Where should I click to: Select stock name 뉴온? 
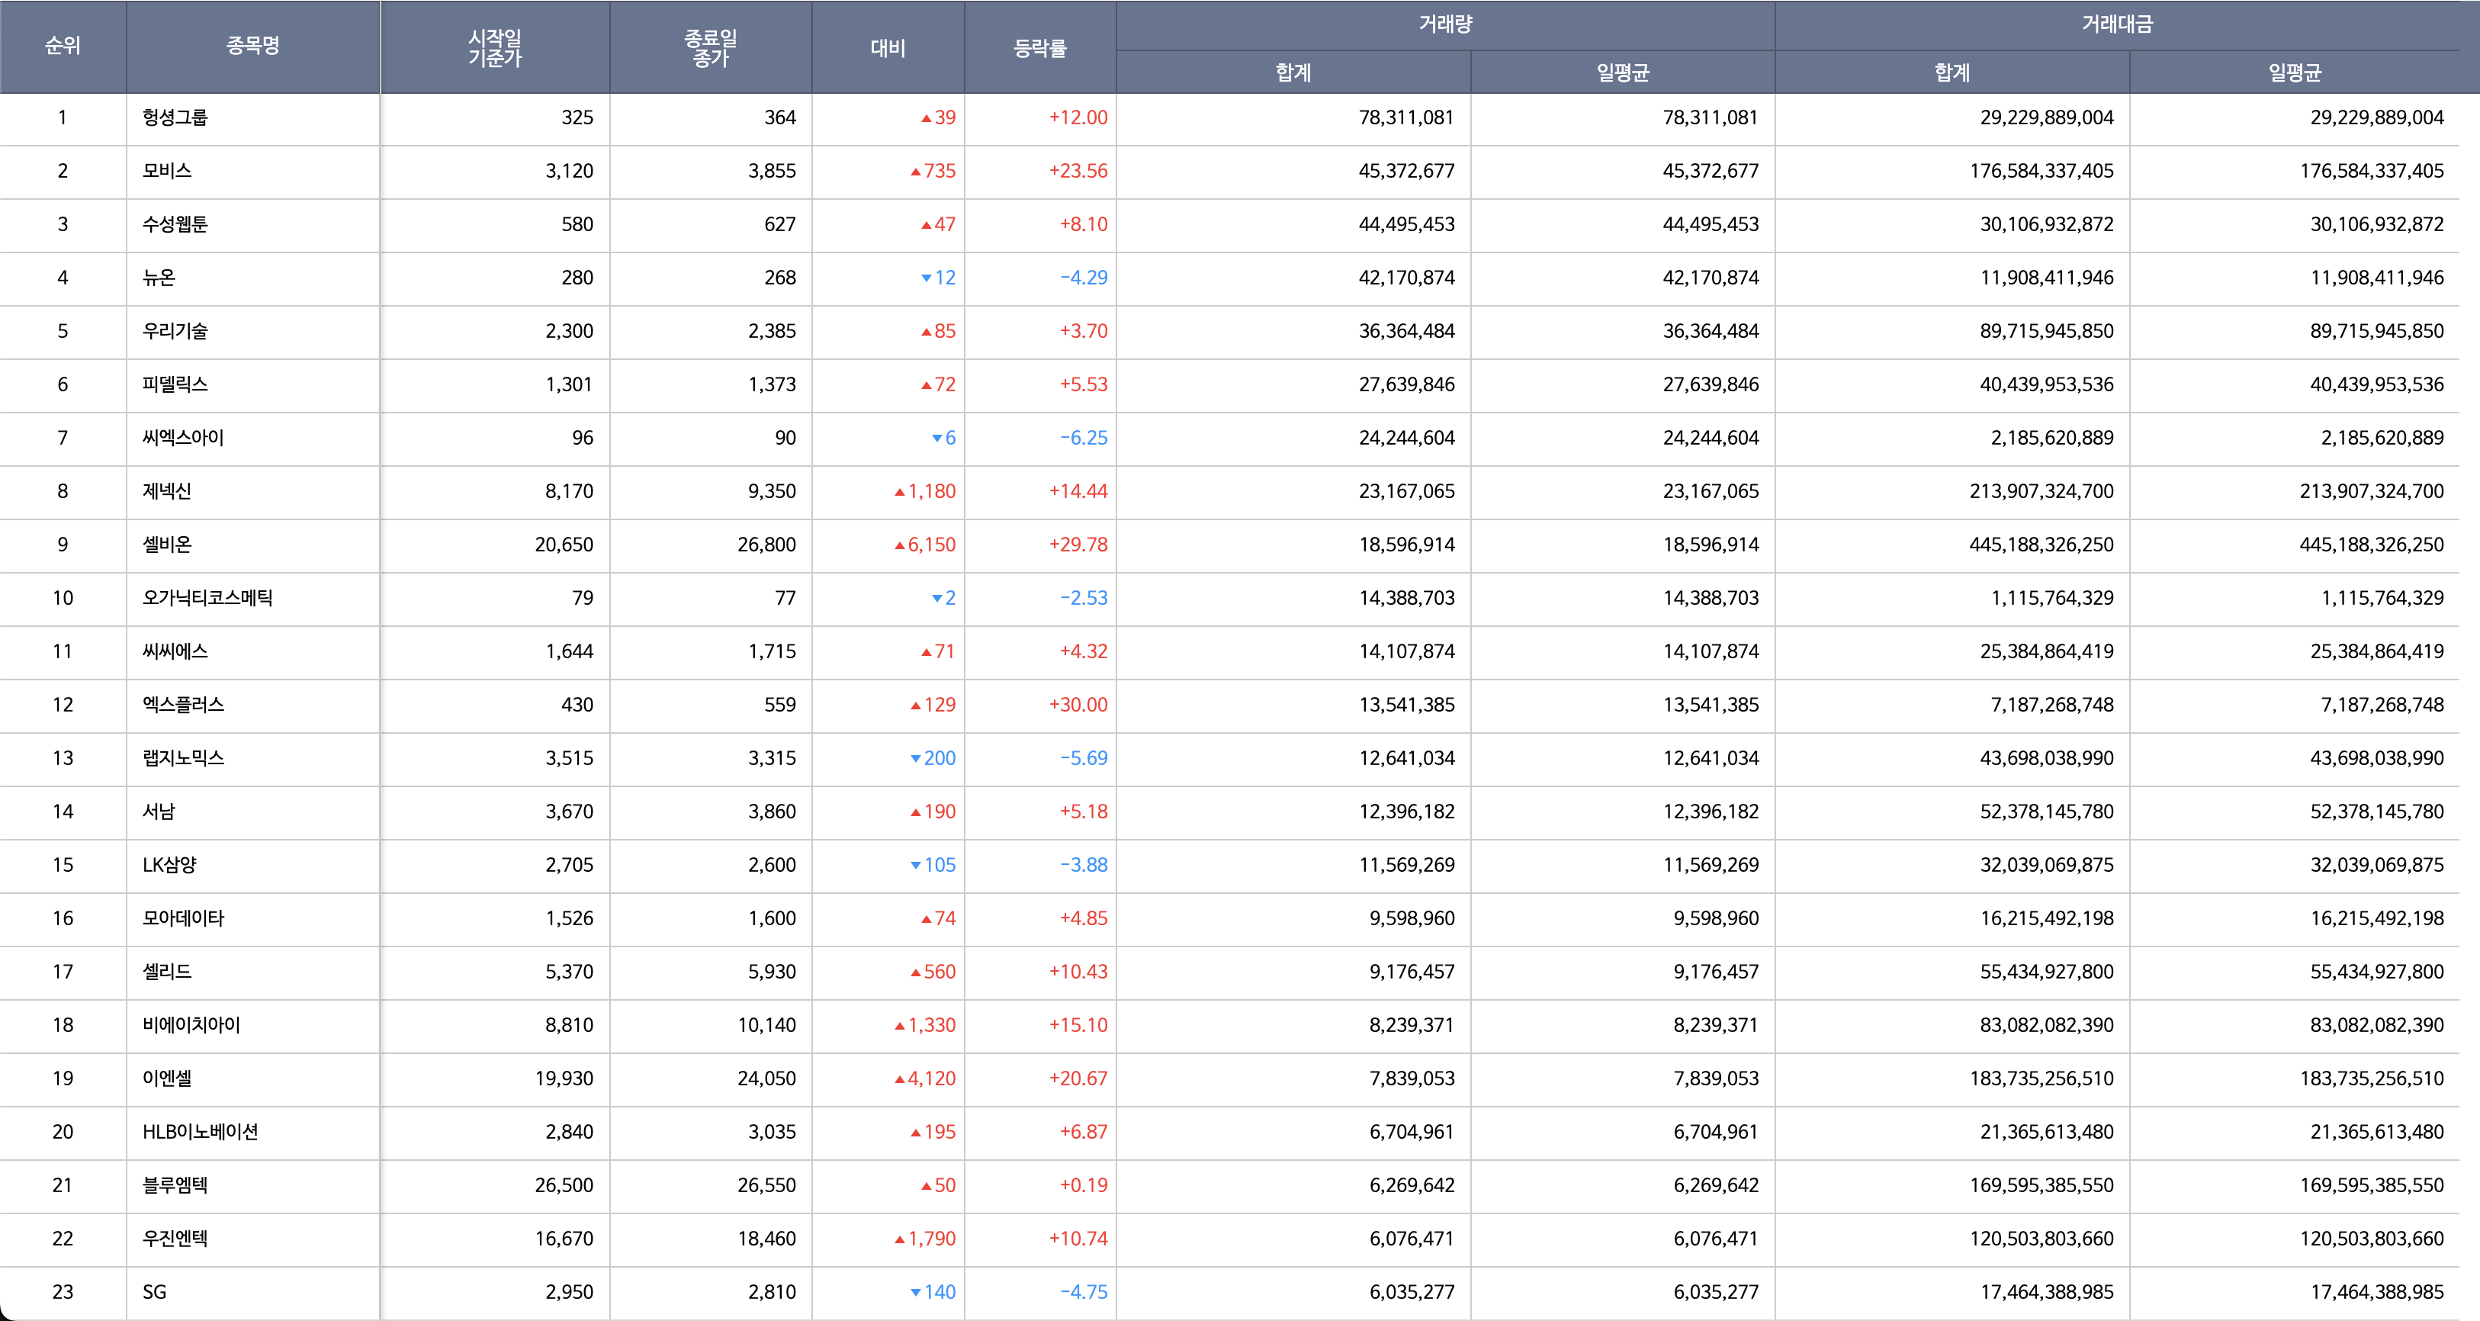tap(159, 278)
